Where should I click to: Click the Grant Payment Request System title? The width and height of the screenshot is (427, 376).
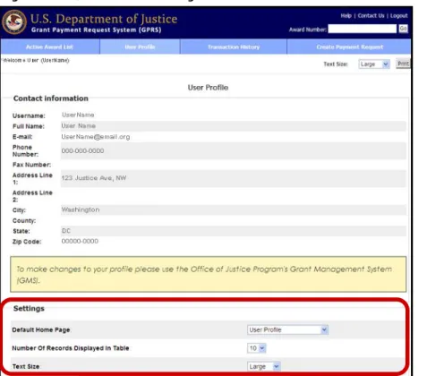pos(96,30)
